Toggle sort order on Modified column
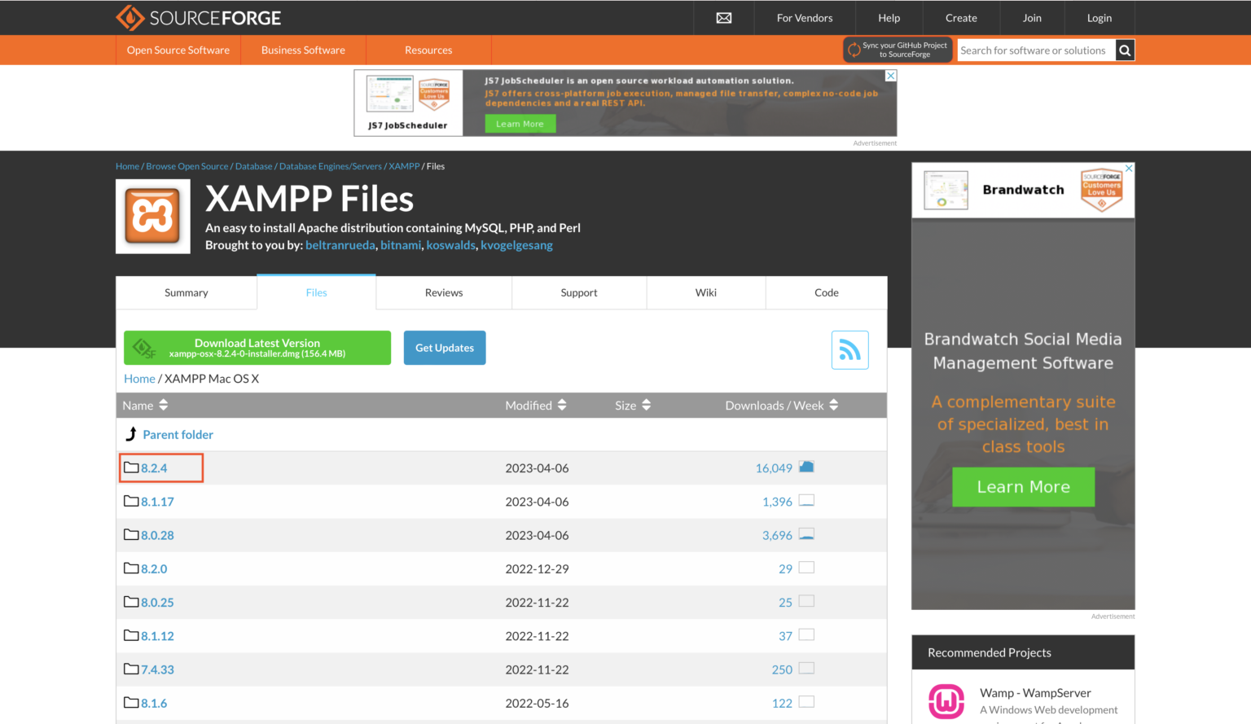Viewport: 1251px width, 724px height. [561, 405]
